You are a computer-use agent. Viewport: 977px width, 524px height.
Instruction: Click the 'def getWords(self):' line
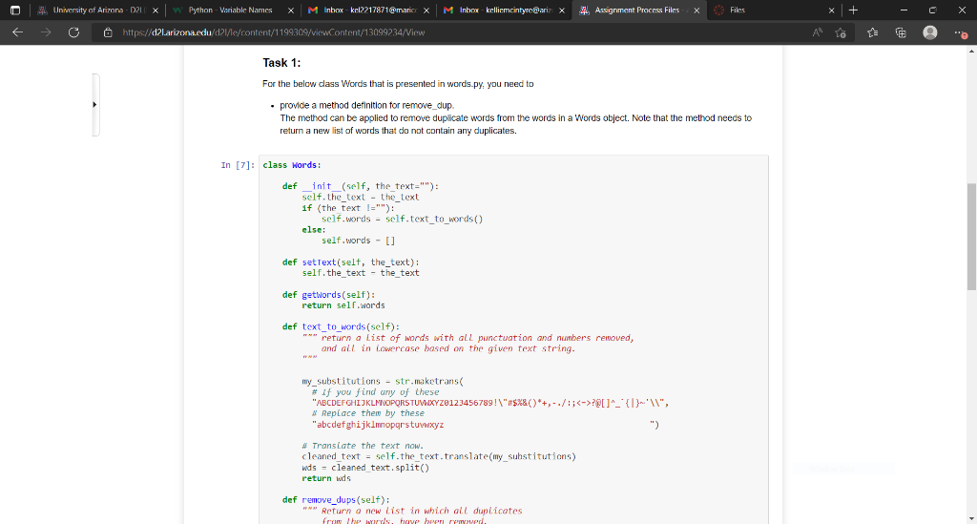(x=328, y=295)
